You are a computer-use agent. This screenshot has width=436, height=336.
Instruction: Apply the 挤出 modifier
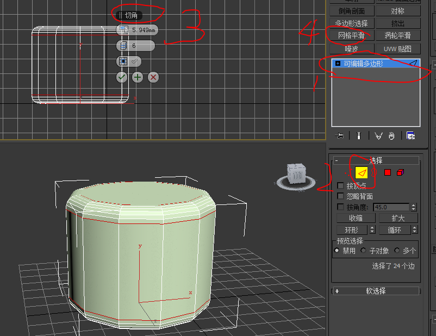tap(398, 23)
